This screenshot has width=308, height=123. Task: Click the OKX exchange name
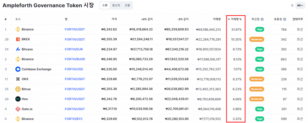25,79
